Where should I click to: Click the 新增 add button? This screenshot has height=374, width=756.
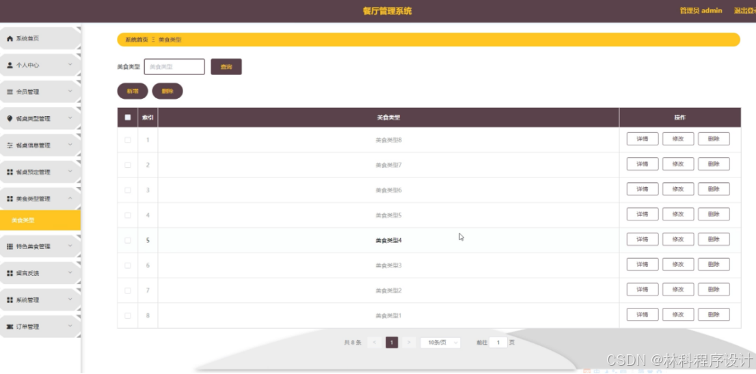[x=133, y=91]
